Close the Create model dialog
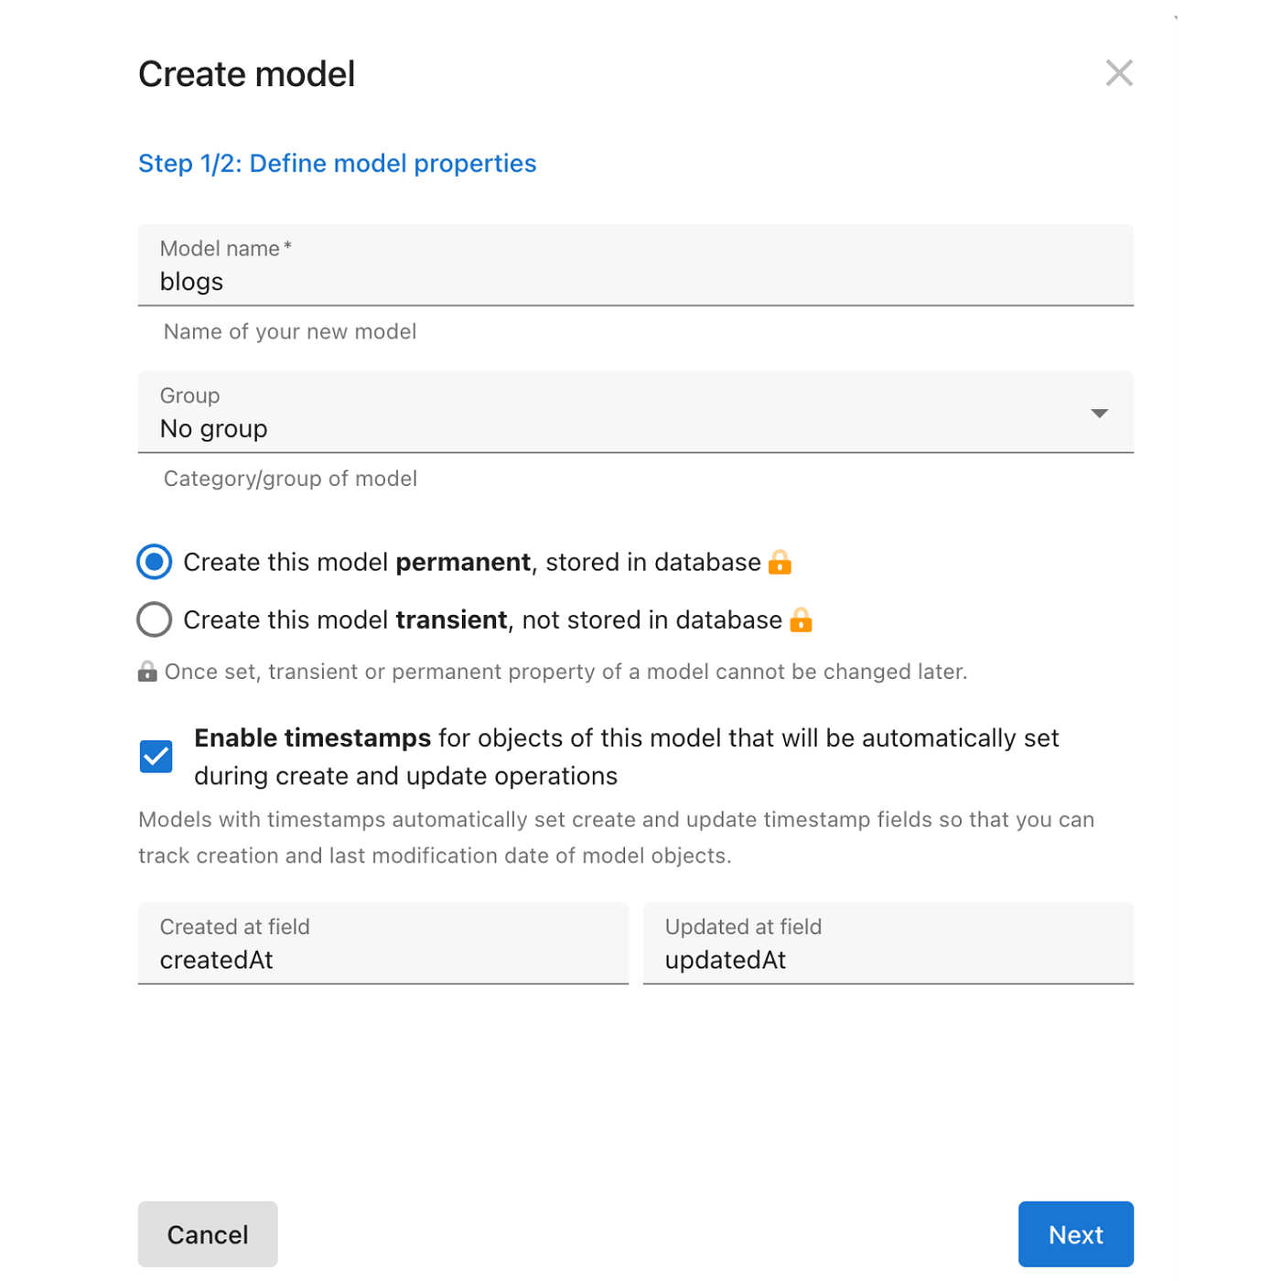The width and height of the screenshot is (1281, 1281). click(x=1119, y=73)
